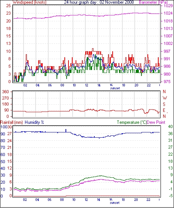Select the Temperature (°C) legend label
The height and width of the screenshot is (208, 174).
(132, 122)
